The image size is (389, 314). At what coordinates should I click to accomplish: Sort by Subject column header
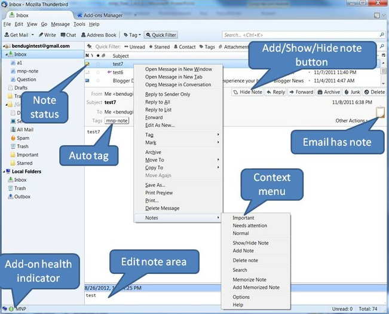coord(121,56)
